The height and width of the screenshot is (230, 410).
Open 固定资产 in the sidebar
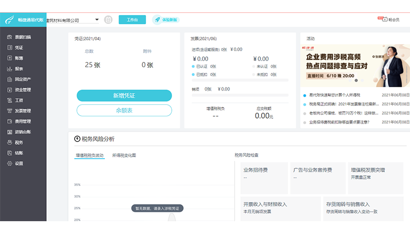pos(22,79)
